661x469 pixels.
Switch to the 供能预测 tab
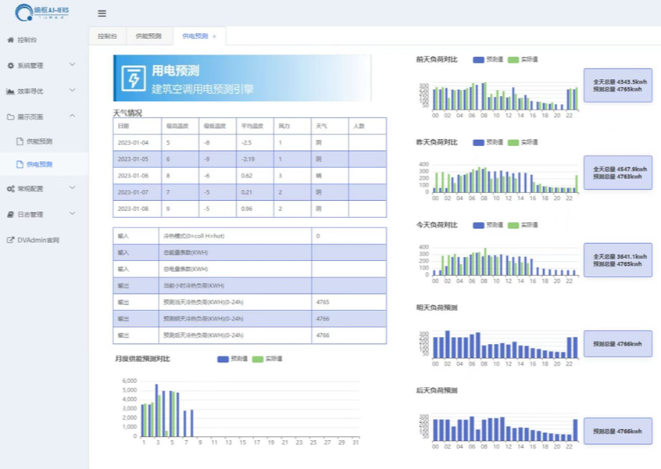[x=148, y=36]
